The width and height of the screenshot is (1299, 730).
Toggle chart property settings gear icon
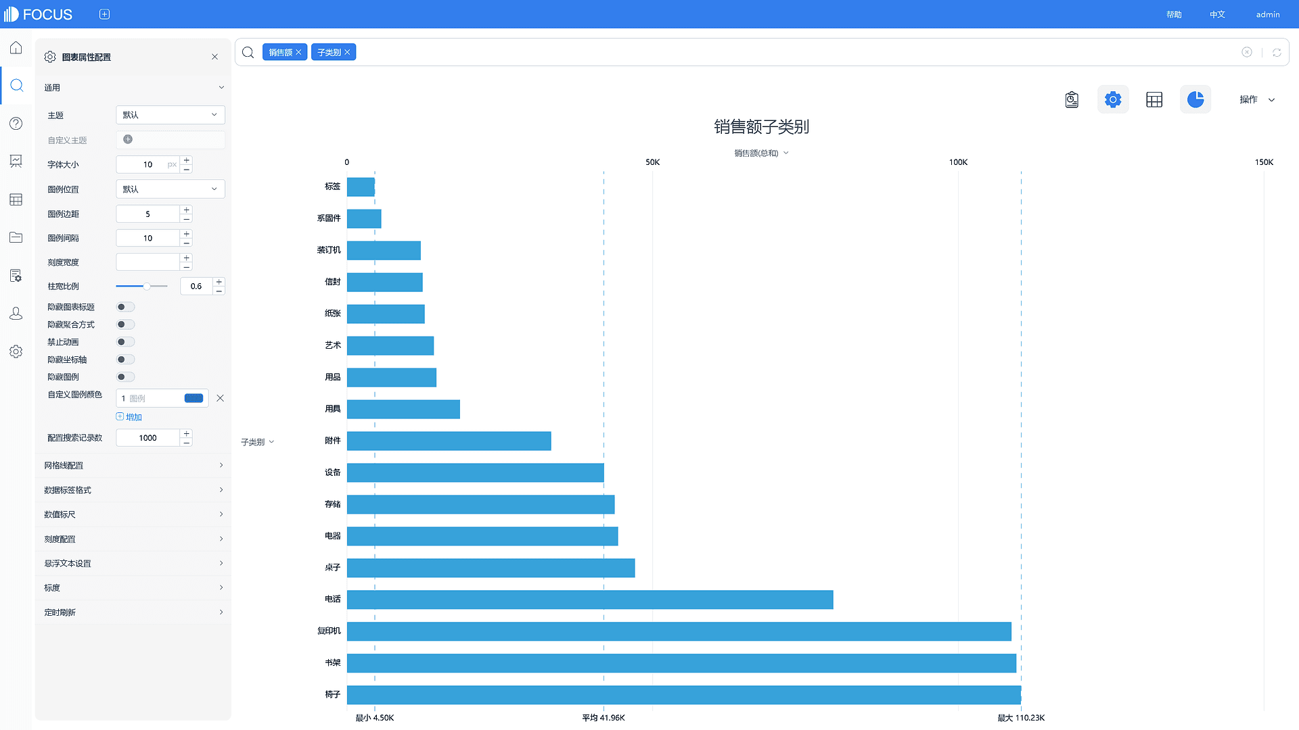1113,100
